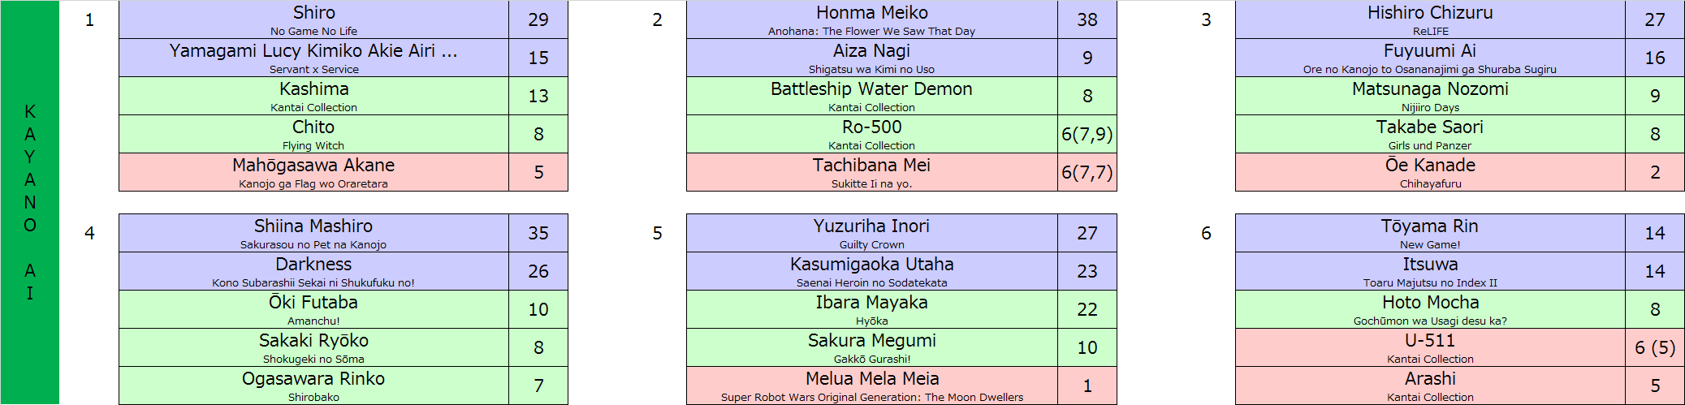The image size is (1685, 405).
Task: Select the red Melua Mela Meia cell
Action: pos(871,386)
